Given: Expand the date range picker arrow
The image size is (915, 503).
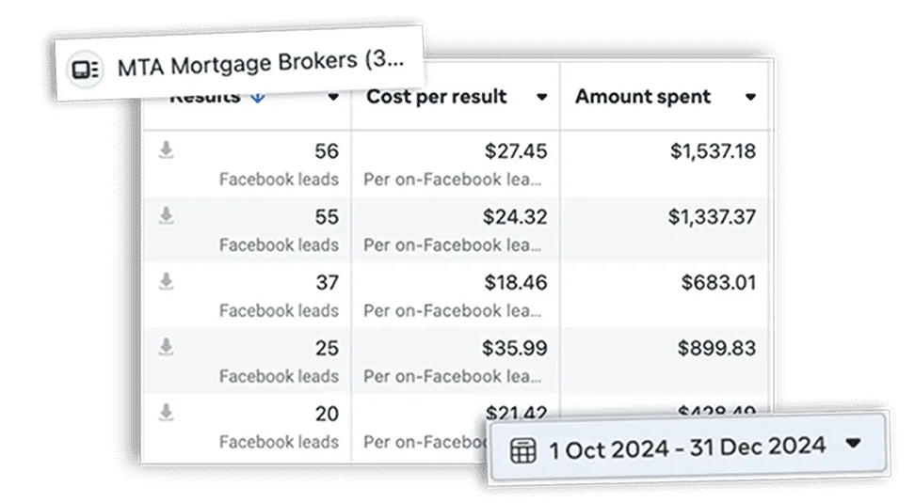Looking at the screenshot, I should [853, 444].
